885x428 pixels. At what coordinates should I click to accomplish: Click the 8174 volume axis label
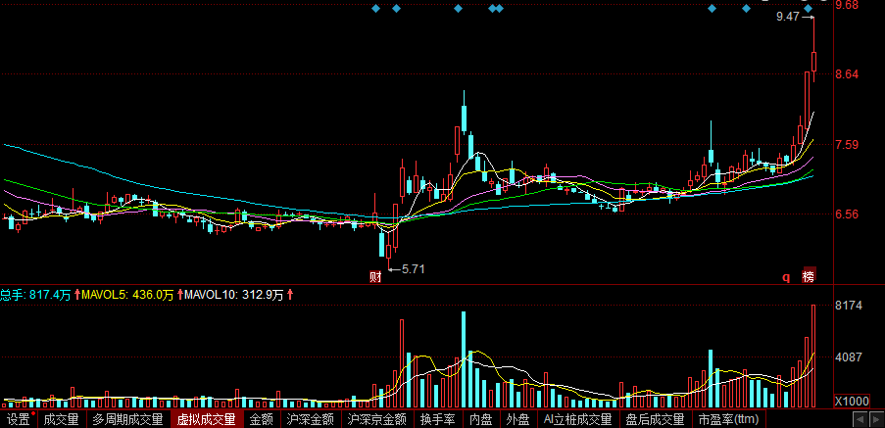tap(848, 305)
